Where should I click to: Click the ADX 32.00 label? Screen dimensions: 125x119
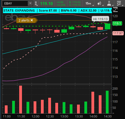[x=88, y=11]
